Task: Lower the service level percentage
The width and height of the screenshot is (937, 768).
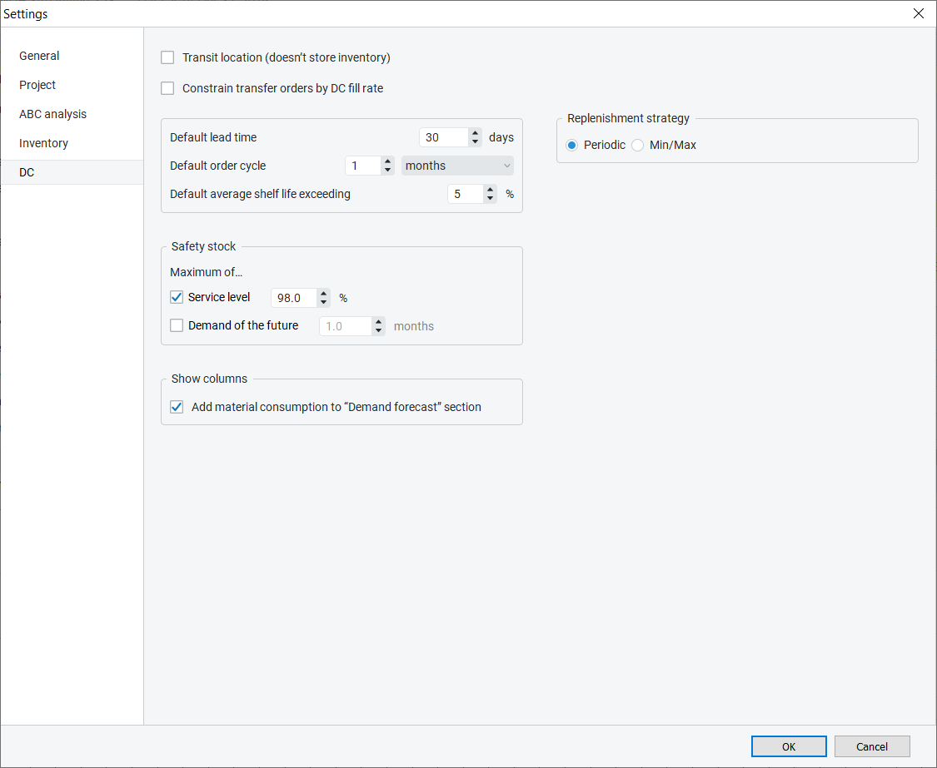Action: [323, 302]
